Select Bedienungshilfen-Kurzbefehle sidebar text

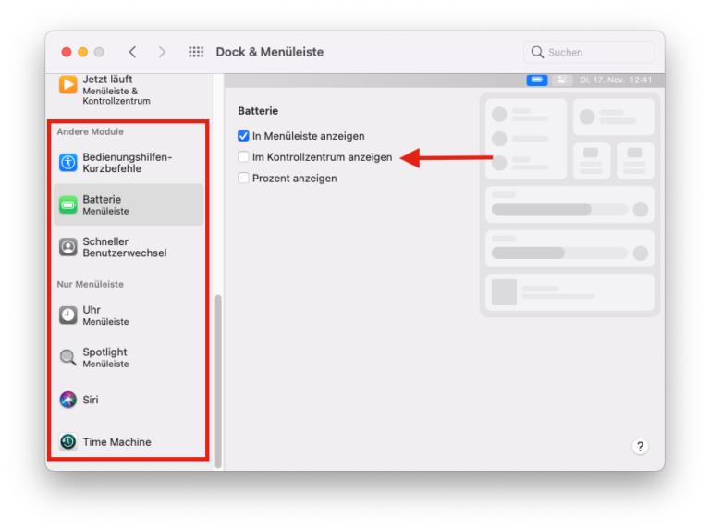tap(128, 163)
